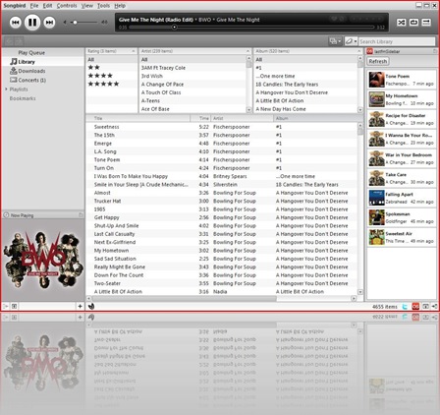Viewport: 440px width, 415px height.
Task: Open the Controls menu
Action: pyautogui.click(x=67, y=6)
